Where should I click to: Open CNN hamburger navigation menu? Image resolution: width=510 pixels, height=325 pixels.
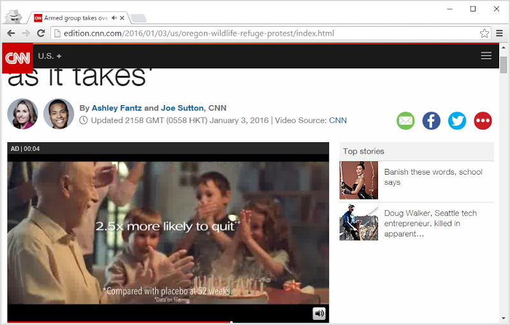[x=486, y=56]
